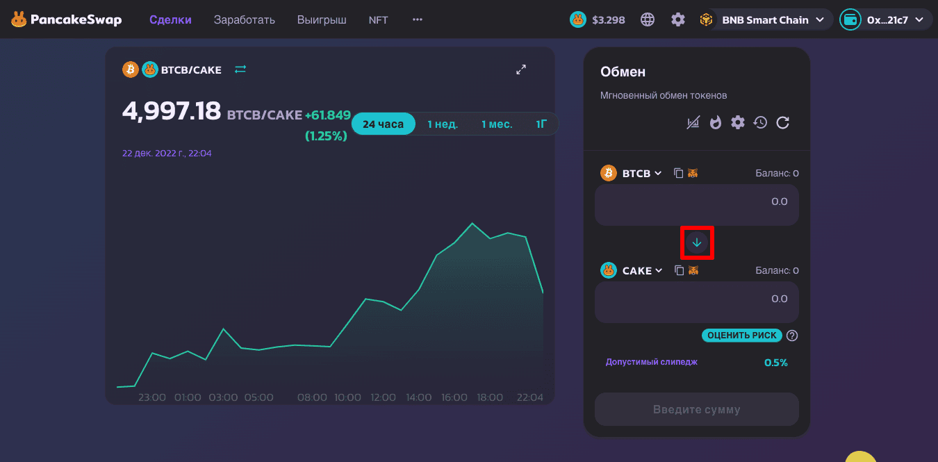938x462 pixels.
Task: Open global settings gear in header
Action: (678, 19)
